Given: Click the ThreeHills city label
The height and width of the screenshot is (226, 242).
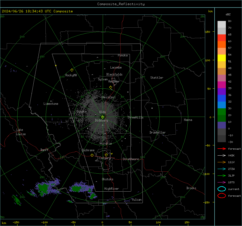Looking at the screenshot, I should (135, 117).
